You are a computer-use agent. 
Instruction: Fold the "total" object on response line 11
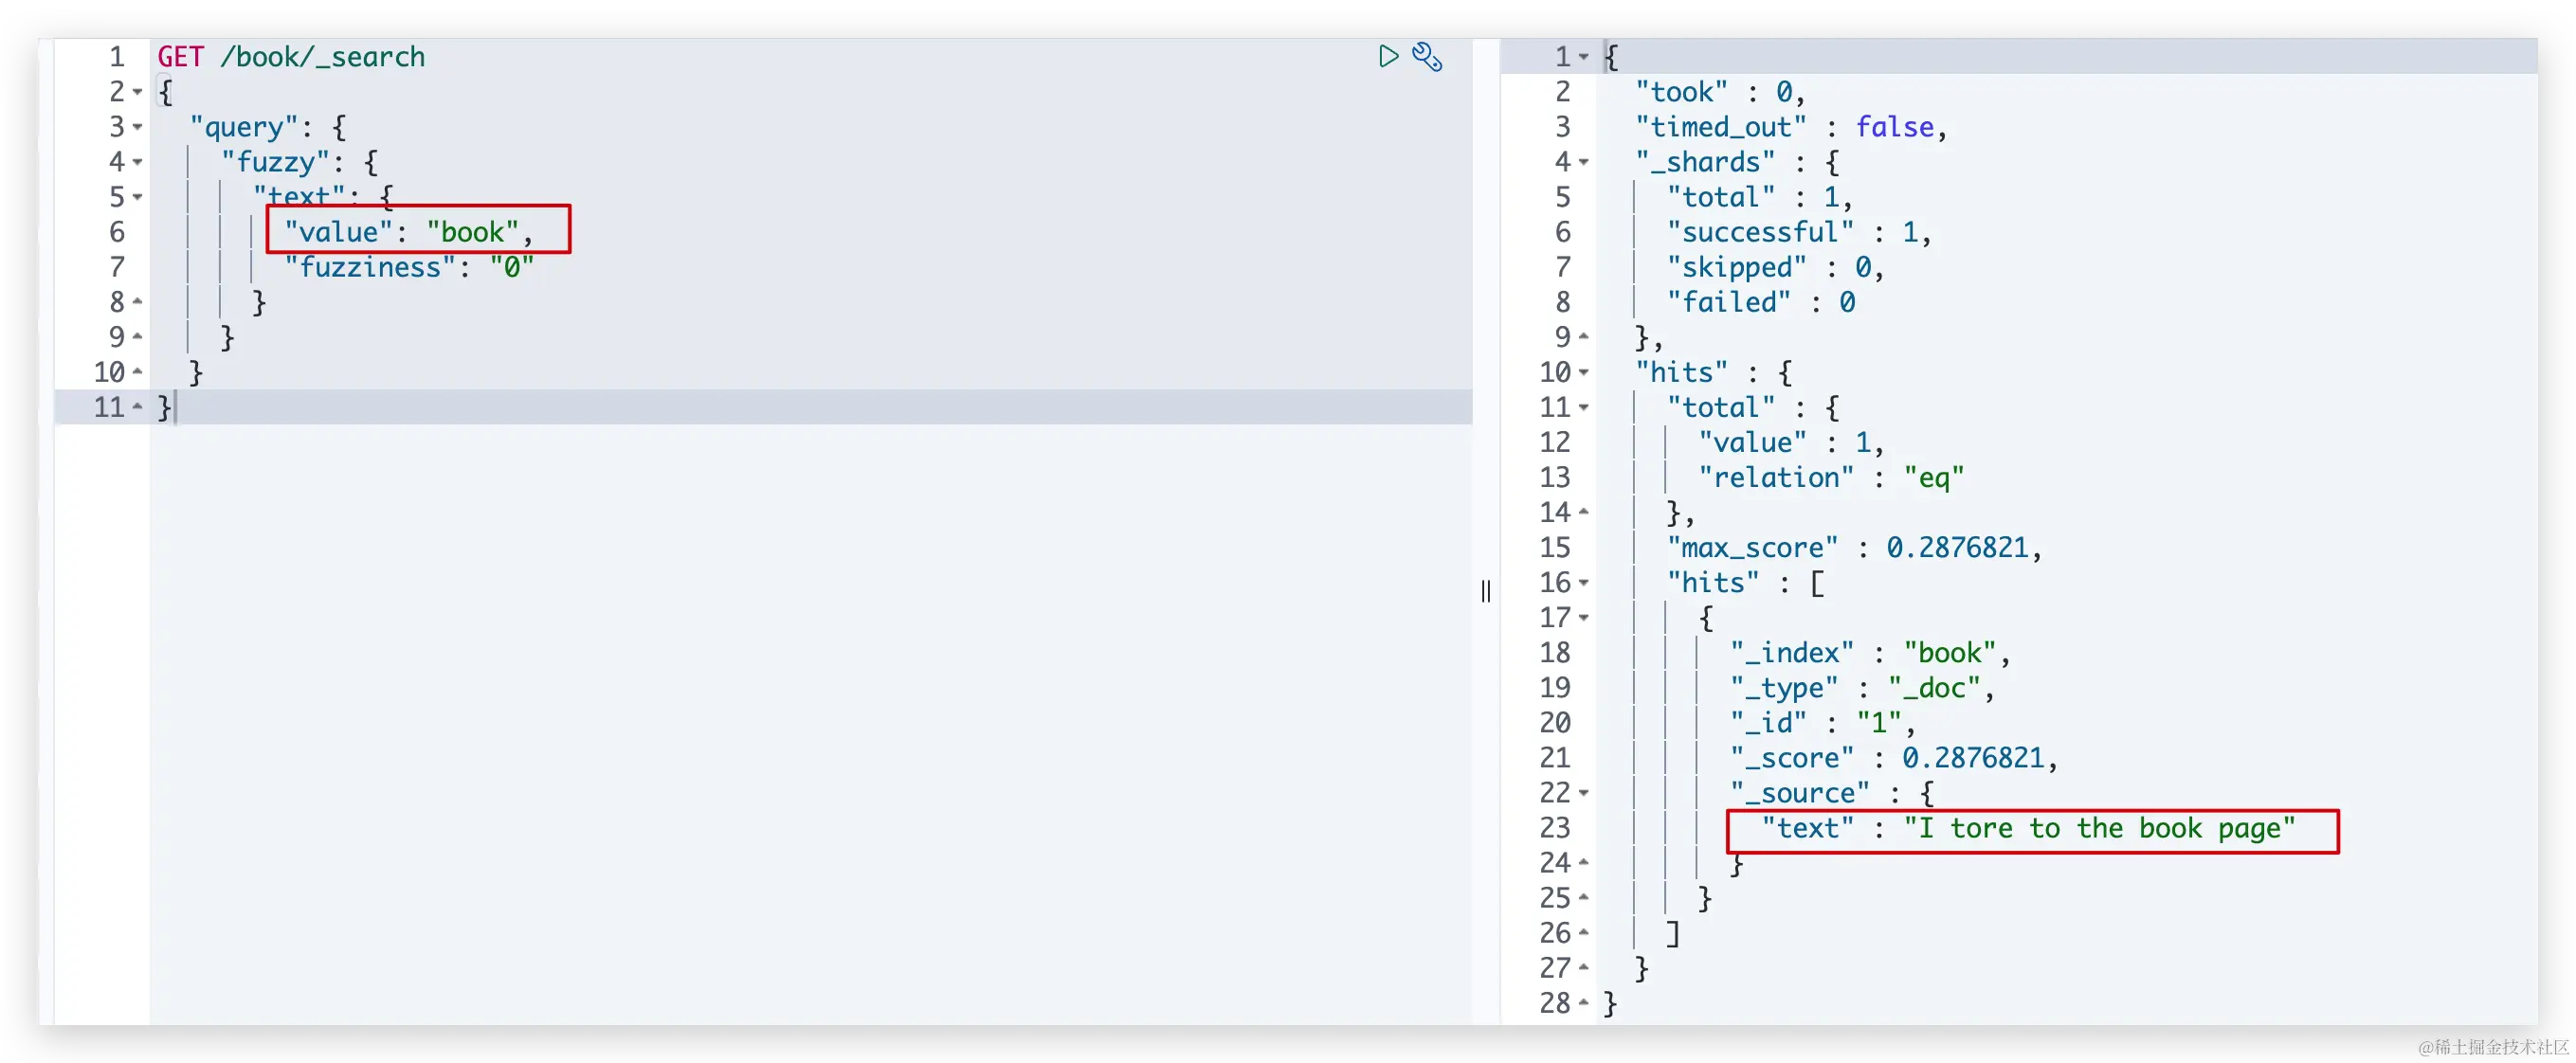coord(1584,408)
